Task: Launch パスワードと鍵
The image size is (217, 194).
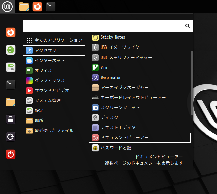Action: 140,148
